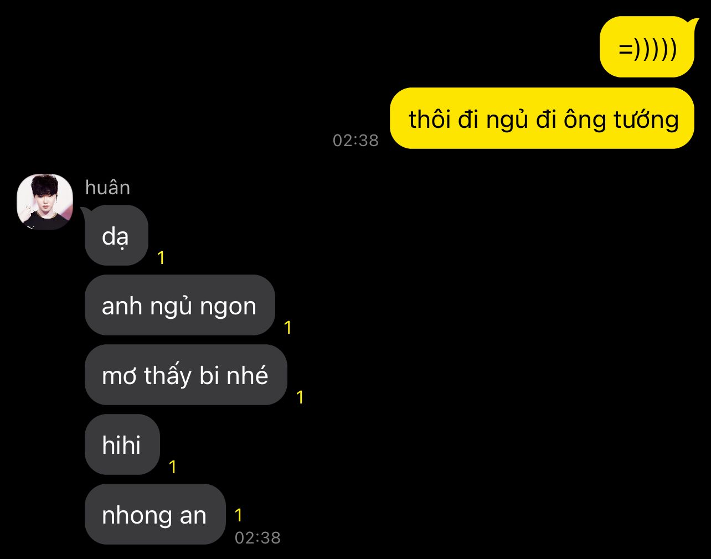Click the 'mơ thấy bi nhé' message
Viewport: 711px width, 559px height.
[x=186, y=375]
